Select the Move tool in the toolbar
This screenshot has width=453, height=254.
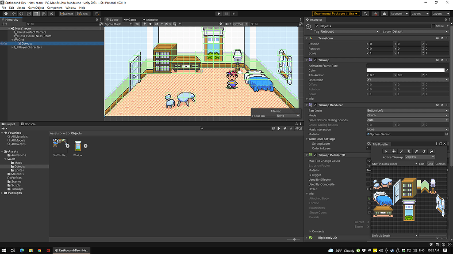[x=13, y=14]
